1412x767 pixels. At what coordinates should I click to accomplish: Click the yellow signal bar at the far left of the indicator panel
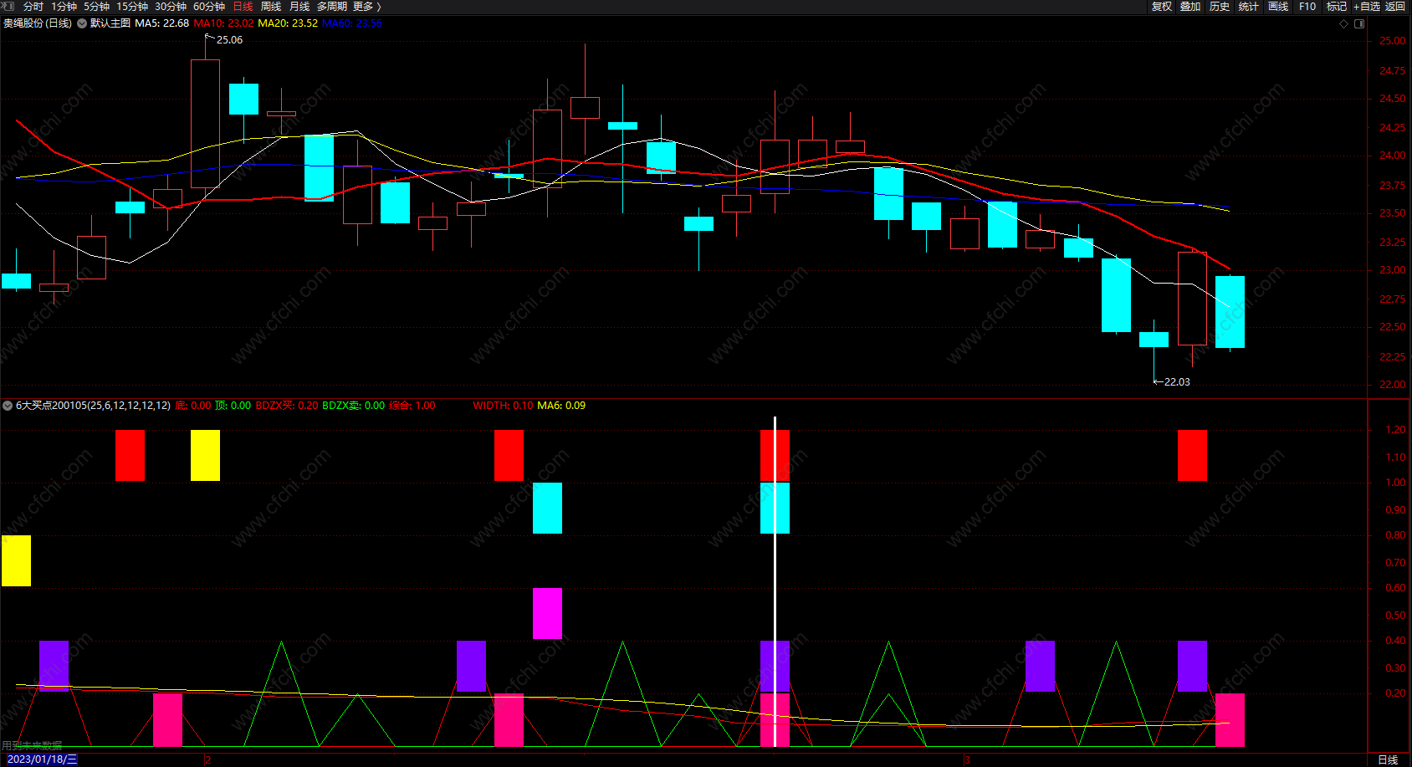[x=16, y=560]
